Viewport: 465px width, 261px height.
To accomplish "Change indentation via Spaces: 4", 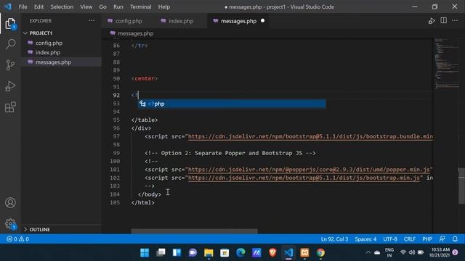I will click(365, 239).
